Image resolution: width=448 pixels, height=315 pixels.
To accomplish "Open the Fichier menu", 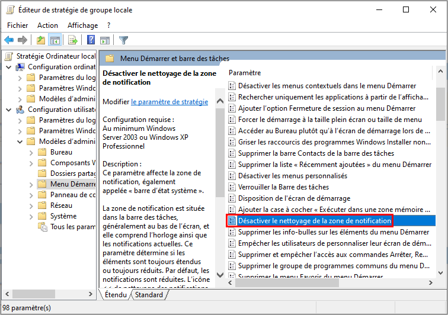I will (x=17, y=25).
